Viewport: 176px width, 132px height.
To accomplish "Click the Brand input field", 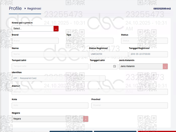I will click(35, 41).
